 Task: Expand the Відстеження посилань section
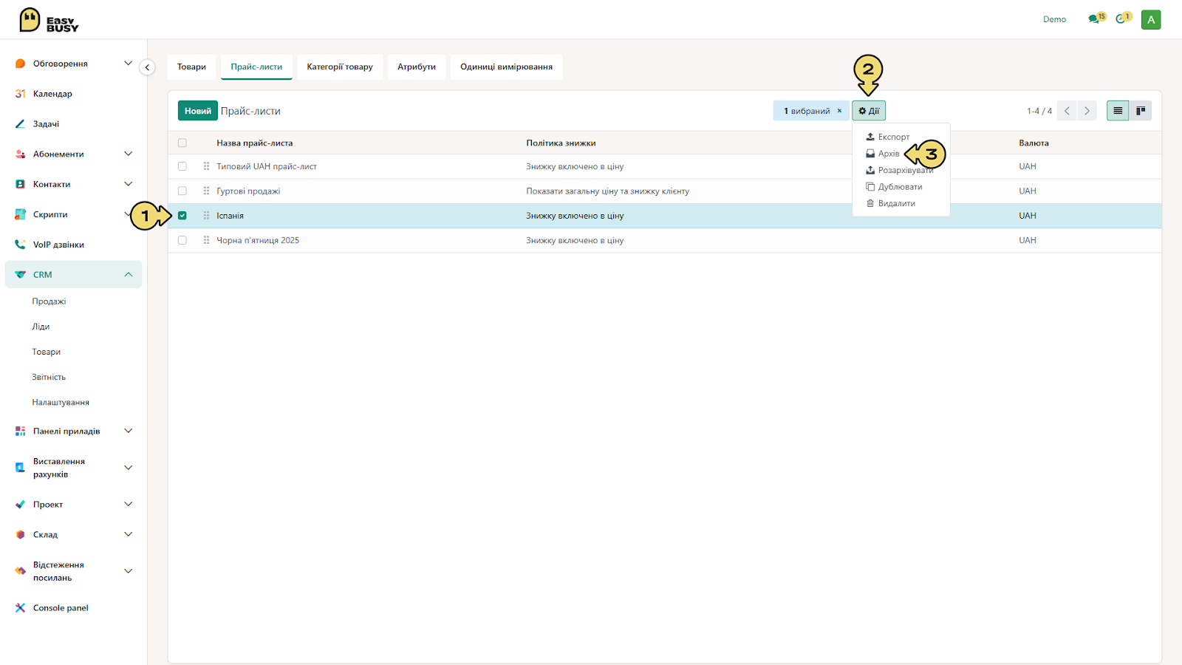point(128,571)
